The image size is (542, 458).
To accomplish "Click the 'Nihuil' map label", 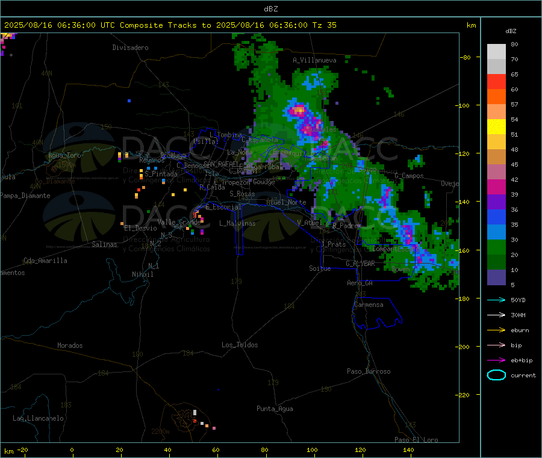I will 143,274.
